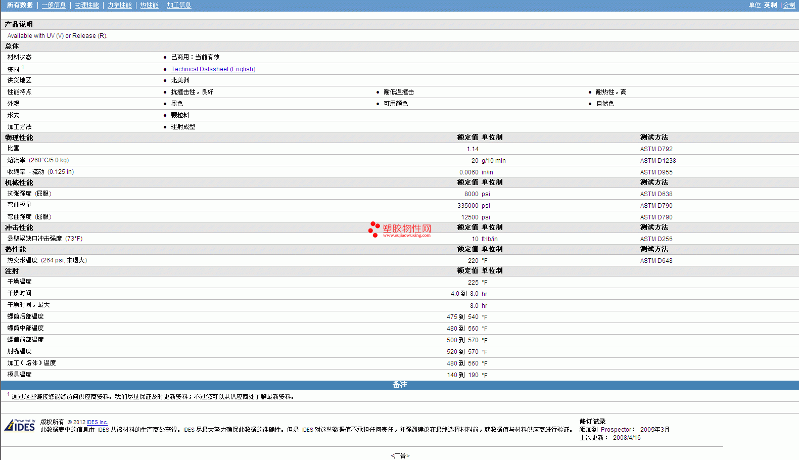The width and height of the screenshot is (799, 460).
Task: Click the flexural modulus value 335000 psi
Action: (474, 206)
